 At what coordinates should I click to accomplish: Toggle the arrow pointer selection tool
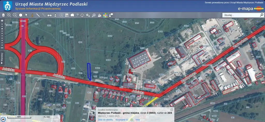26,15
